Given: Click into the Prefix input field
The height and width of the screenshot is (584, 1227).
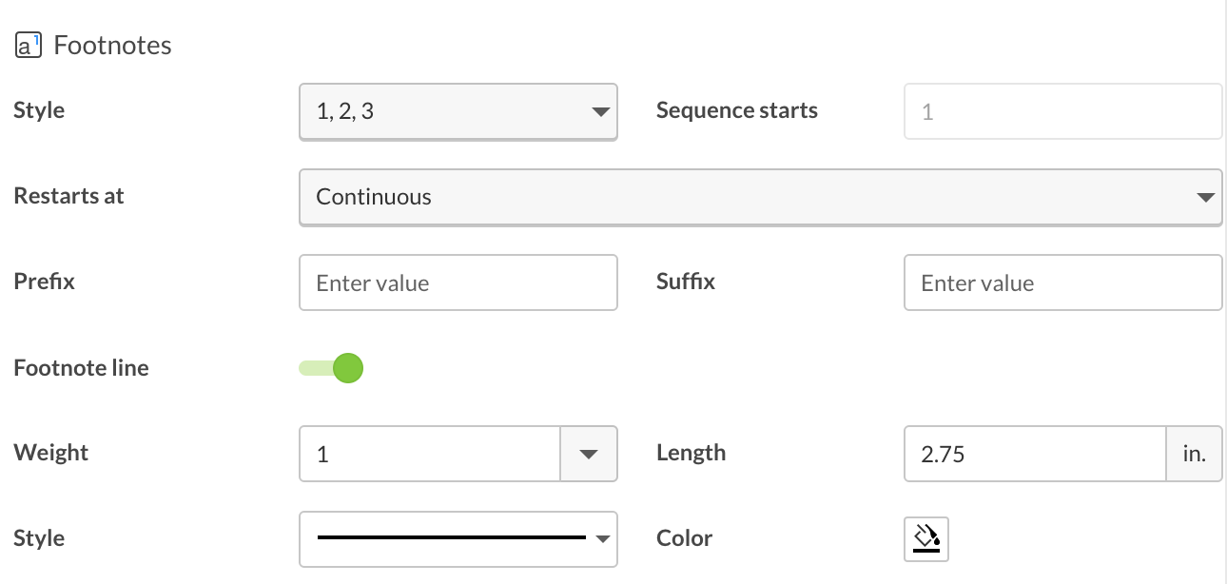Looking at the screenshot, I should tap(458, 282).
